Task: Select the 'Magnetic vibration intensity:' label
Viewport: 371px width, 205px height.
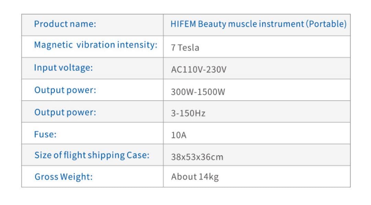Action: 96,45
